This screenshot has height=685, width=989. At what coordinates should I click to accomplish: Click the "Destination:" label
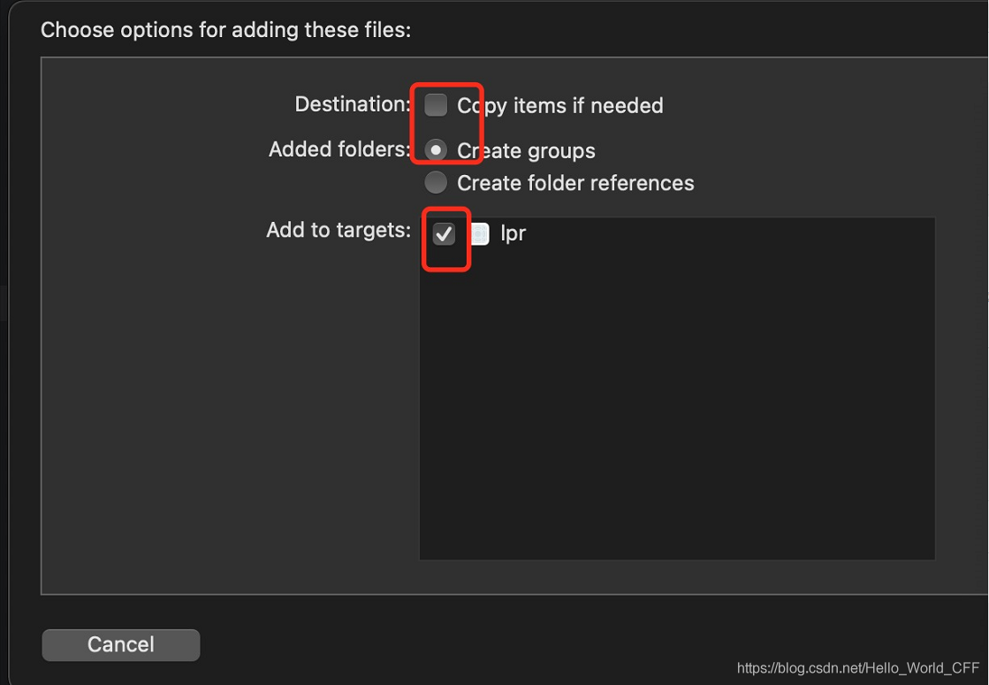click(353, 104)
